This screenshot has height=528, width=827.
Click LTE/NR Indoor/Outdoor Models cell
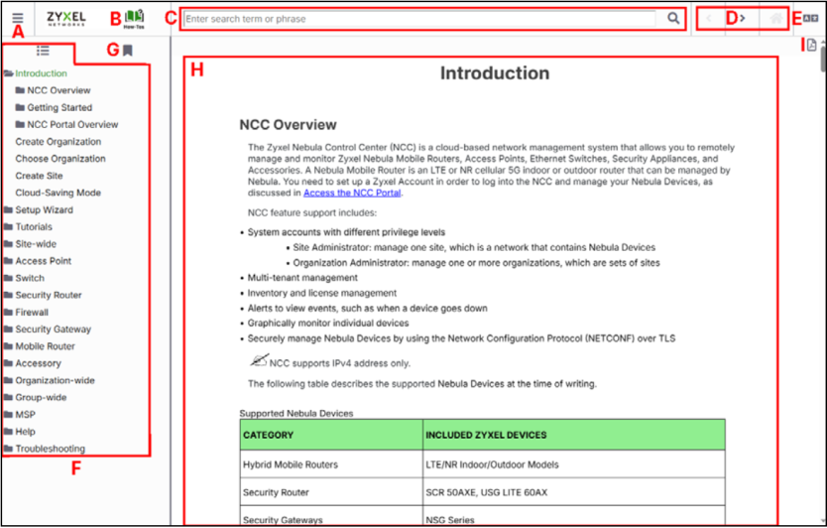tap(574, 464)
